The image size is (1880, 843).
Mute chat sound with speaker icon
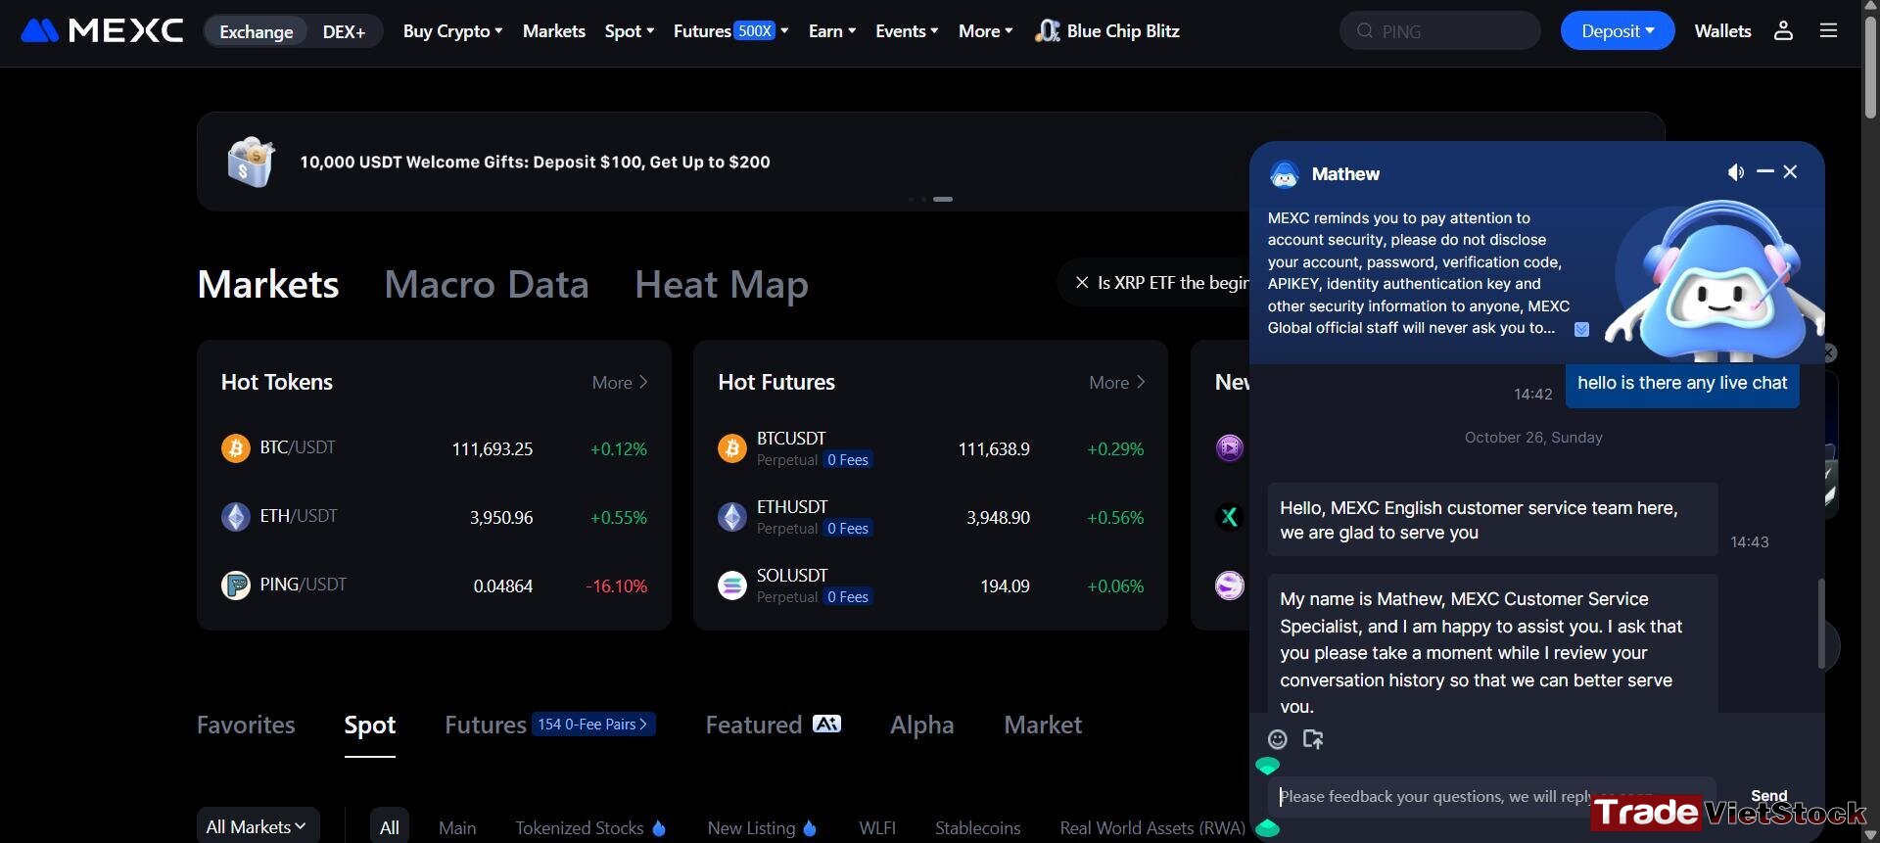tap(1735, 172)
